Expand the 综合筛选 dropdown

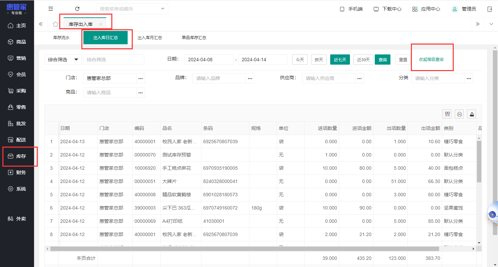[63, 60]
